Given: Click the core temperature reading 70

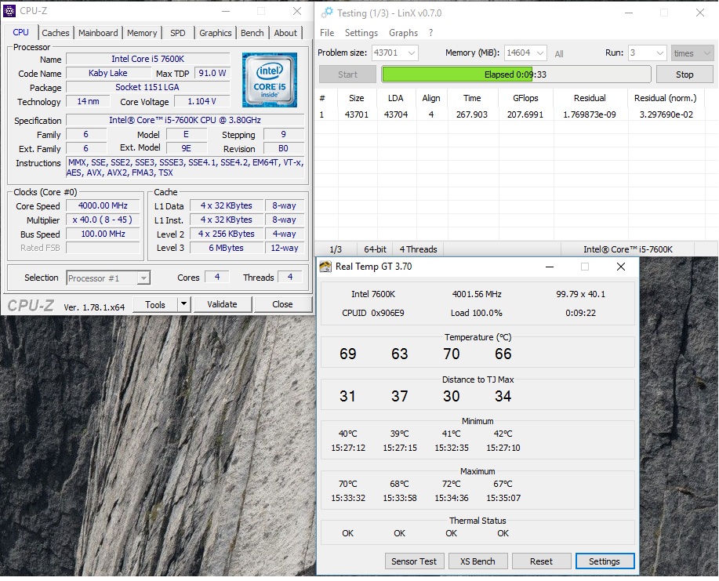Looking at the screenshot, I should [451, 354].
